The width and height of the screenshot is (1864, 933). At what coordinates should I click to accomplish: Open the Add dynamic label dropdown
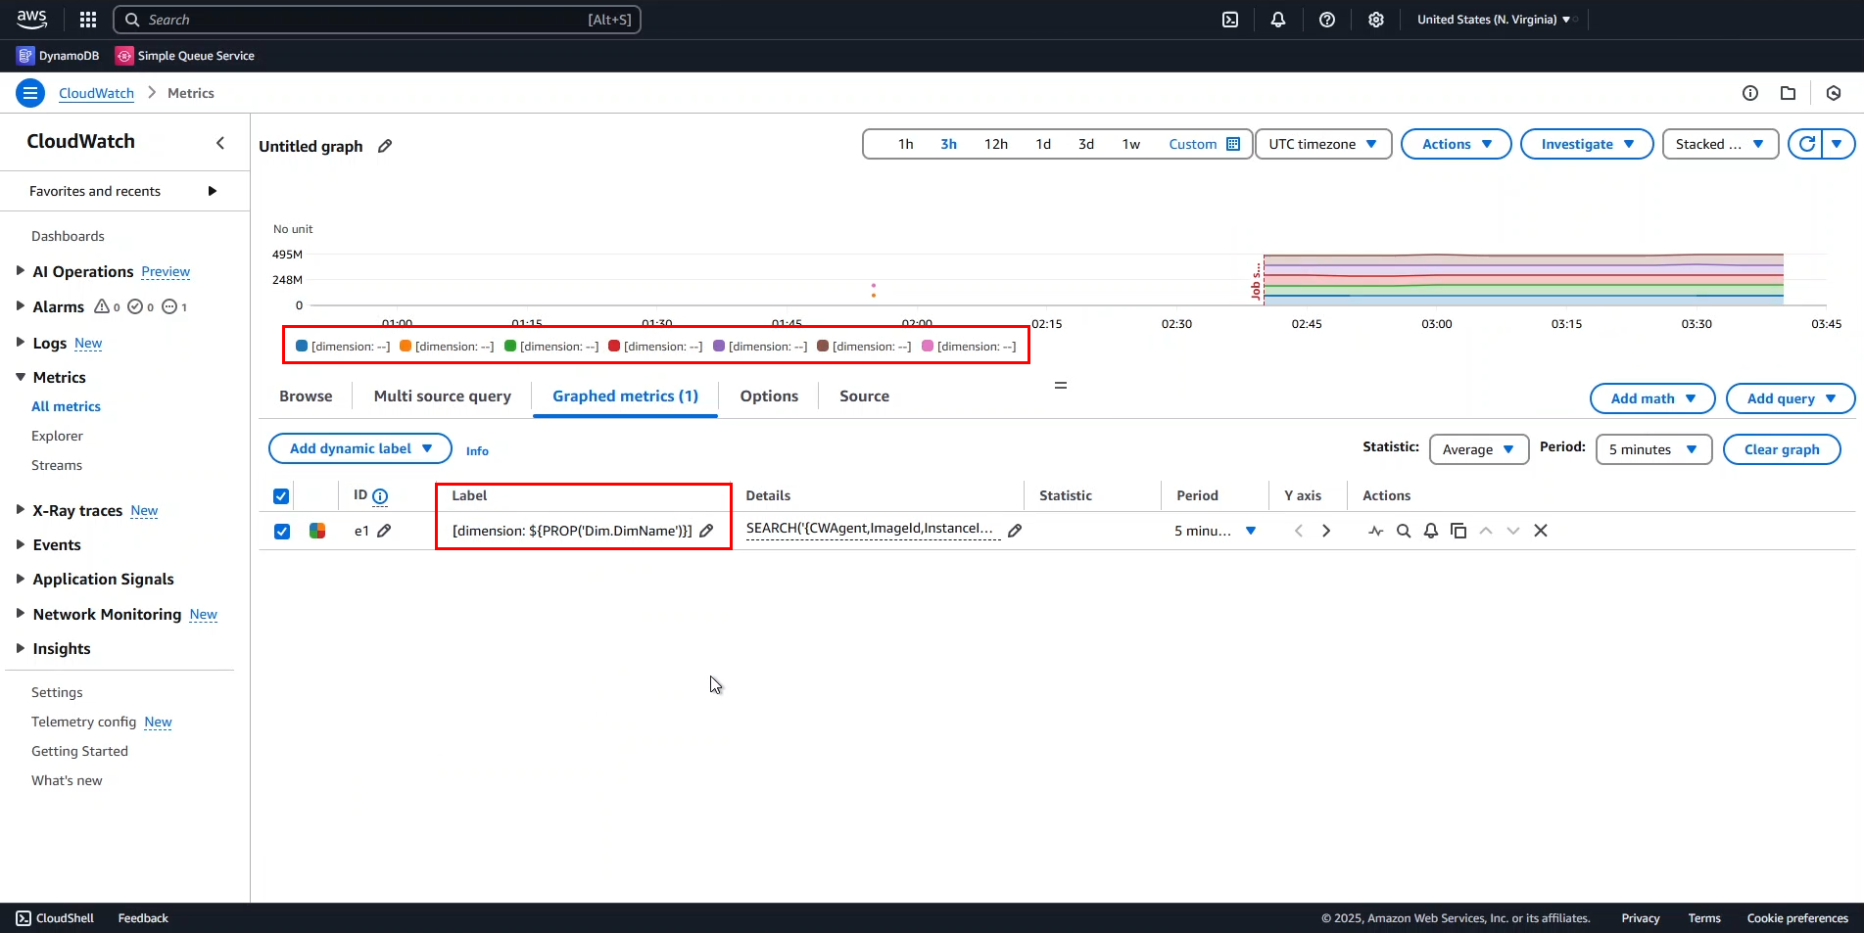pyautogui.click(x=359, y=447)
